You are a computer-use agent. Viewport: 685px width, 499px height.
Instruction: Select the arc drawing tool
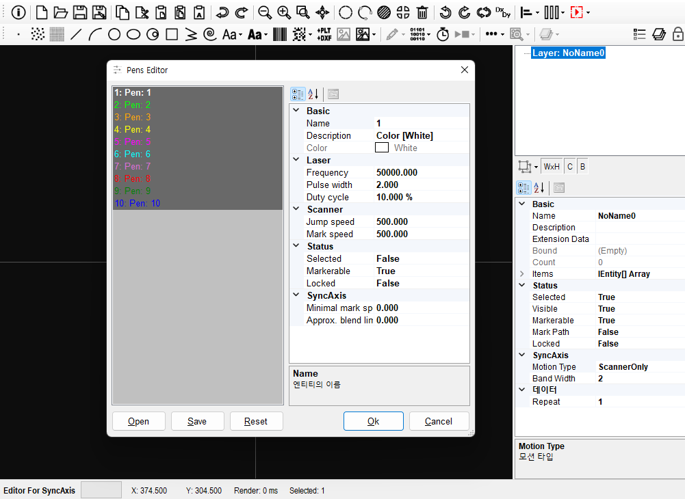coord(95,34)
